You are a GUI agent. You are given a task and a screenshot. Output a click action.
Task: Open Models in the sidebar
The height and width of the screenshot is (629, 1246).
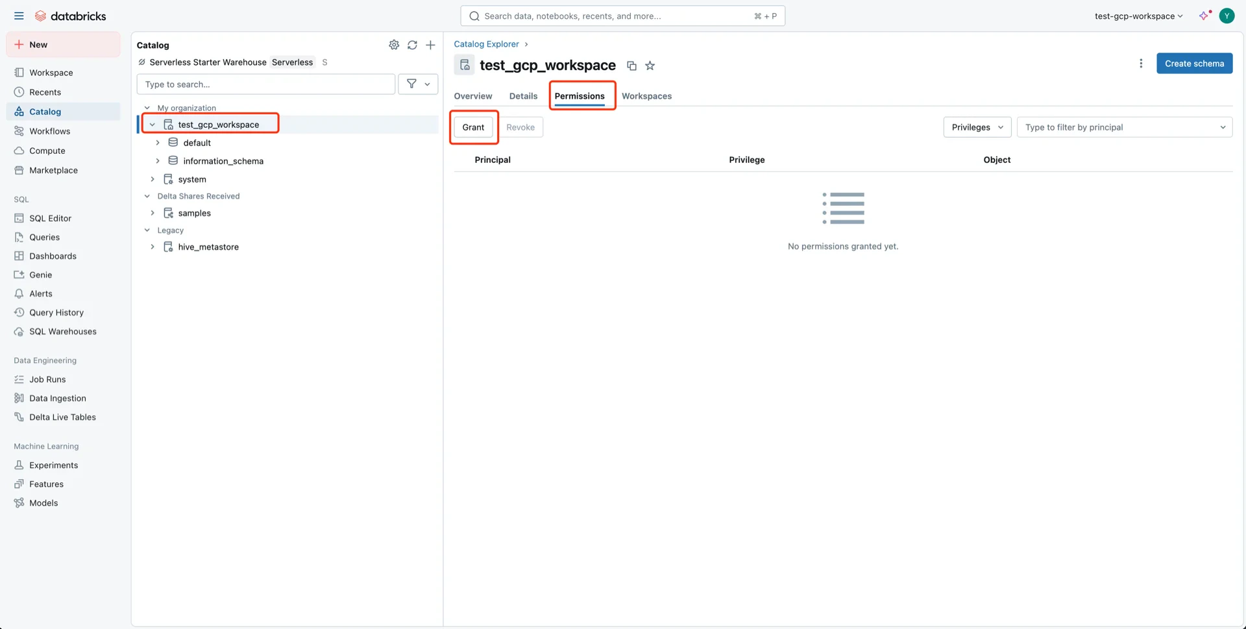tap(64, 502)
